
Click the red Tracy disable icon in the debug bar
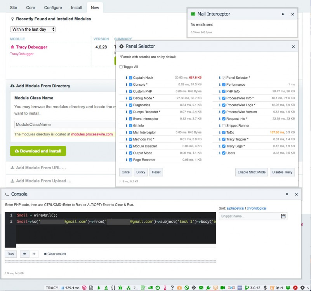(x=295, y=288)
